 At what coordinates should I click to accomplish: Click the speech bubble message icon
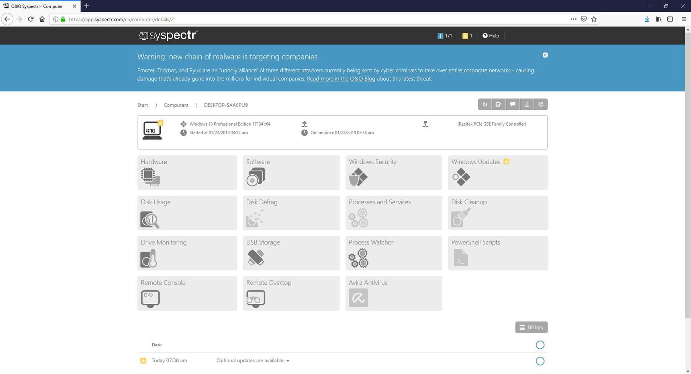click(513, 104)
